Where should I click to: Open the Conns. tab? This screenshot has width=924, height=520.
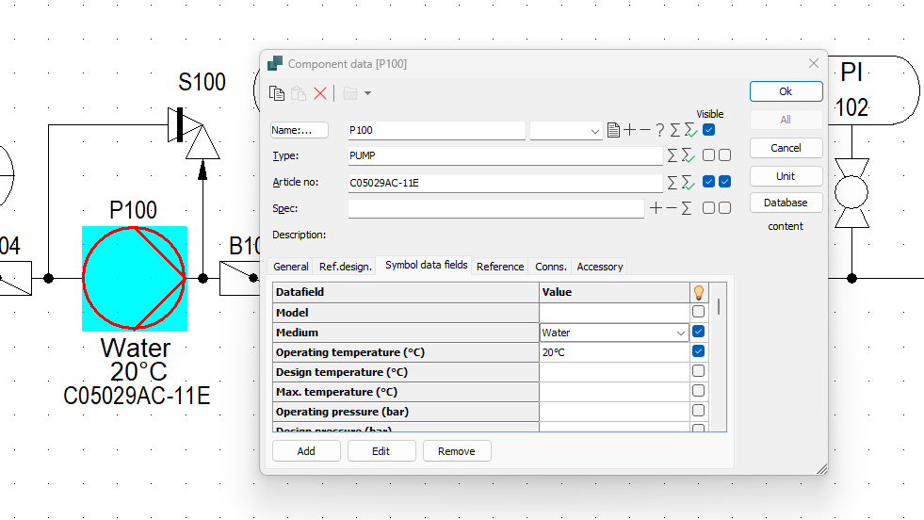550,267
